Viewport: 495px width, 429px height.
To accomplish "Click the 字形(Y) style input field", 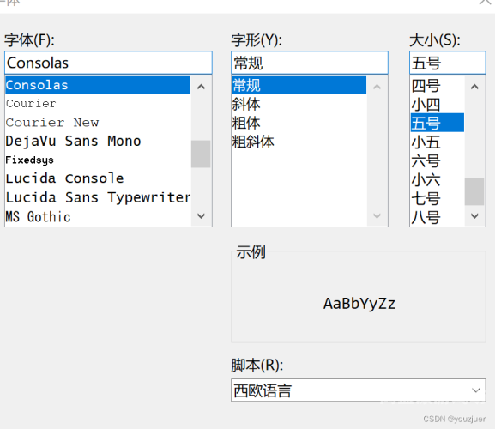I will [310, 63].
